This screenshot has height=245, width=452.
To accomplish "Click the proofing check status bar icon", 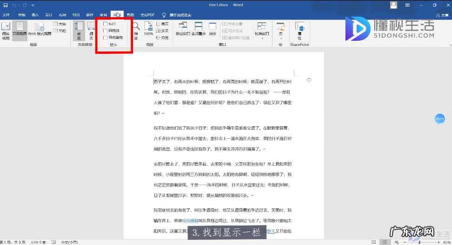I will [x=53, y=242].
